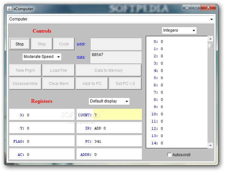
Task: Click the Clear Mem button
Action: point(58,84)
